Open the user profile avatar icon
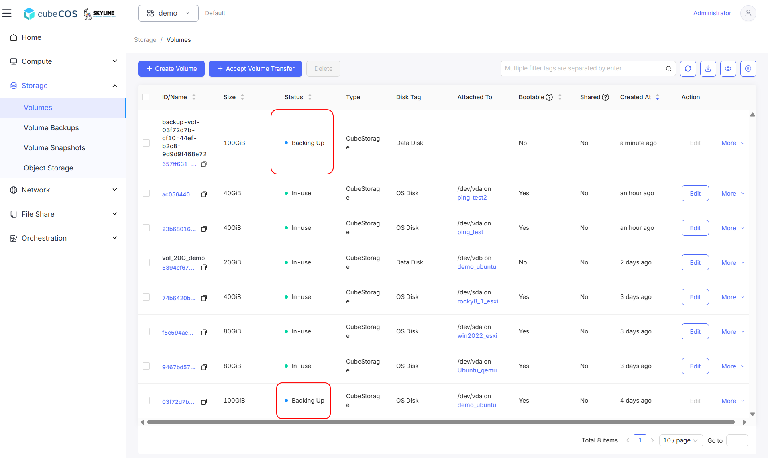 click(748, 13)
